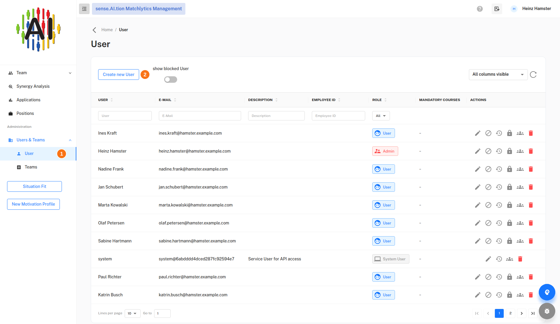Click the bug report floating button
560x324 pixels.
[547, 311]
